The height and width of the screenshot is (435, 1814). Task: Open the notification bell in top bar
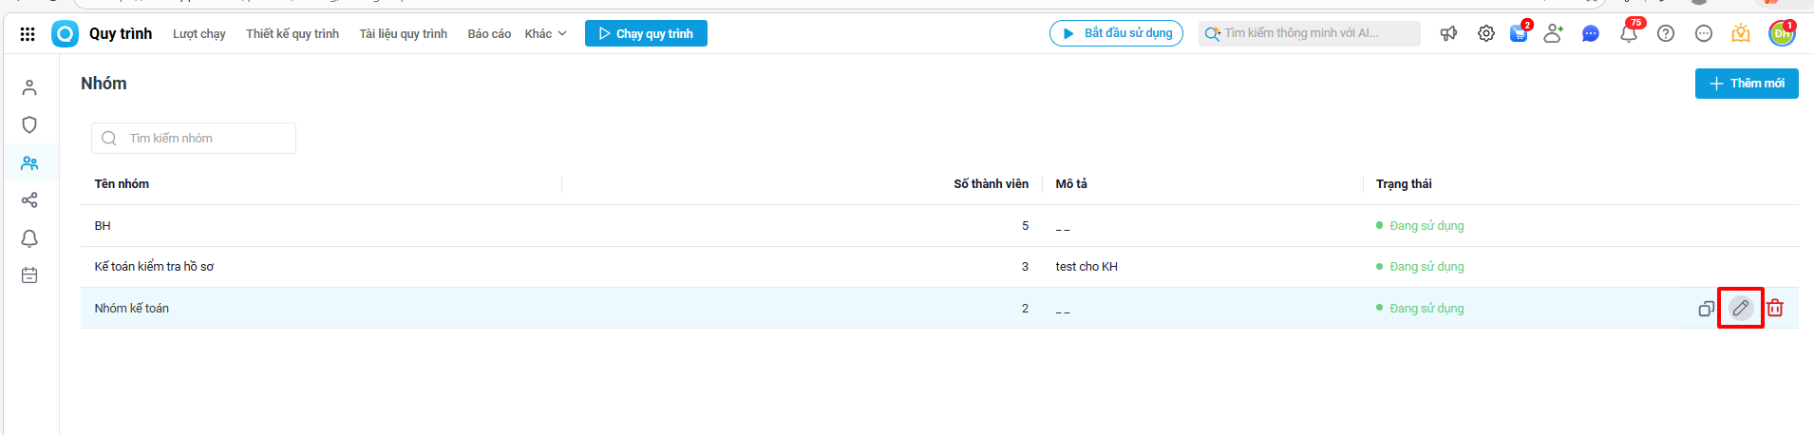coord(1628,34)
